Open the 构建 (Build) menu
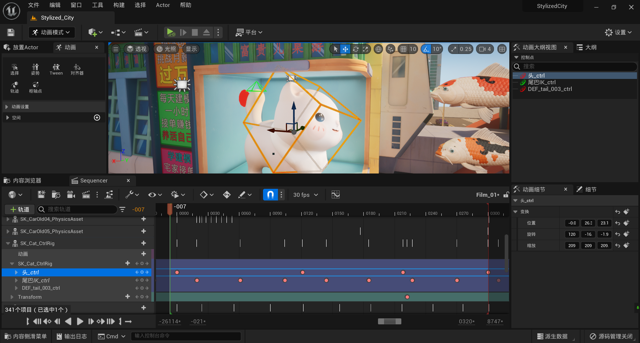This screenshot has width=640, height=343. 119,5
